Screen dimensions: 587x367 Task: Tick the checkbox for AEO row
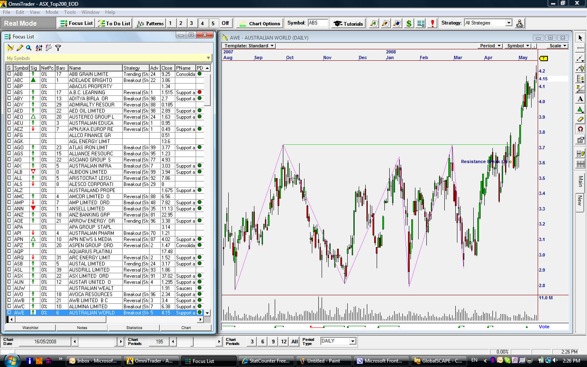point(9,117)
